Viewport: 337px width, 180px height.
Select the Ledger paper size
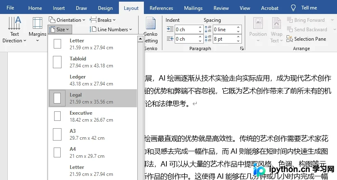(x=93, y=80)
